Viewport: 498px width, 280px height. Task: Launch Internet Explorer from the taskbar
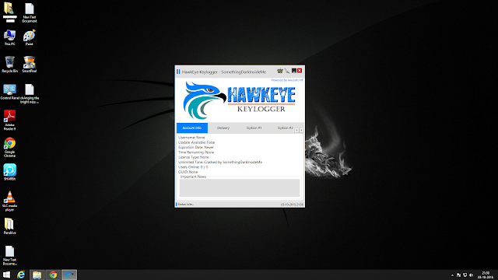[x=21, y=275]
